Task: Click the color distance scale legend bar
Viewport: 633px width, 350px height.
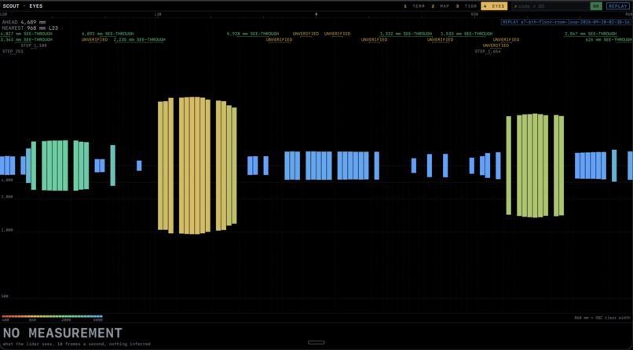Action: (52, 316)
